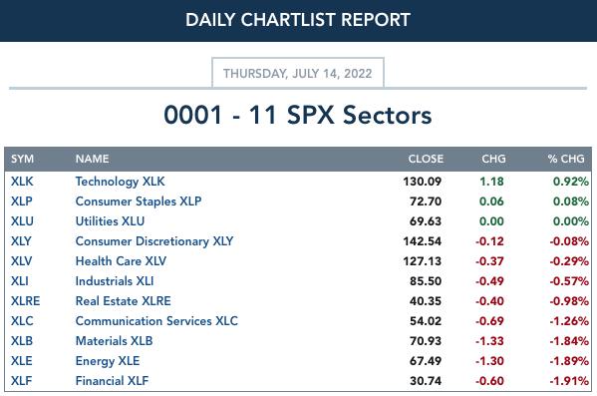Select the Thursday, July 14, 2022 date tab

click(x=298, y=73)
